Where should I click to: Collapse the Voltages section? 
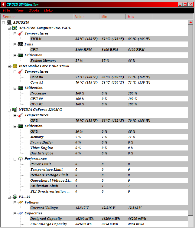(x=15, y=203)
